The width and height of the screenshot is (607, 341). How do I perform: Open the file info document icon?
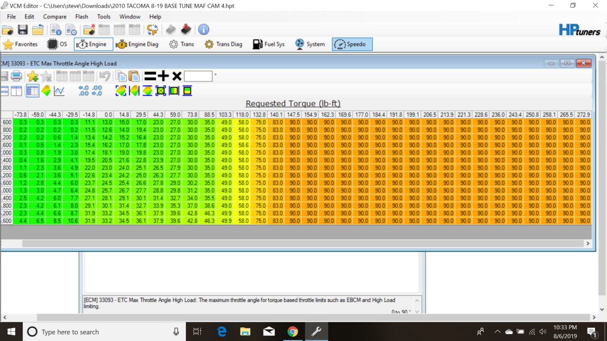[x=56, y=30]
